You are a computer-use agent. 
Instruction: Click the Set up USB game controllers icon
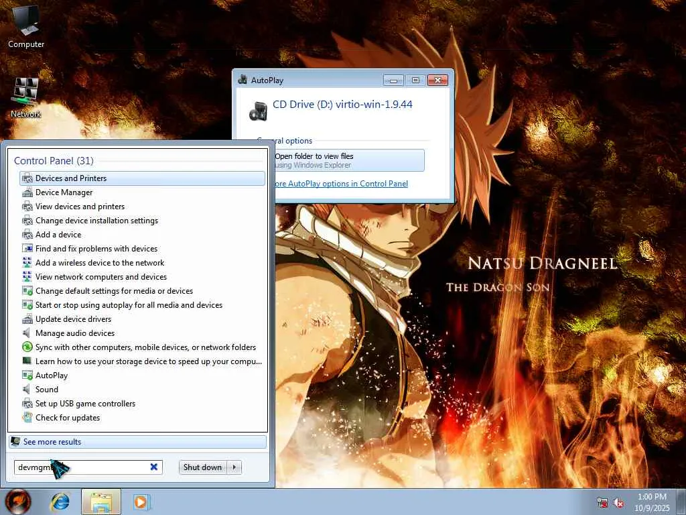[x=27, y=403]
